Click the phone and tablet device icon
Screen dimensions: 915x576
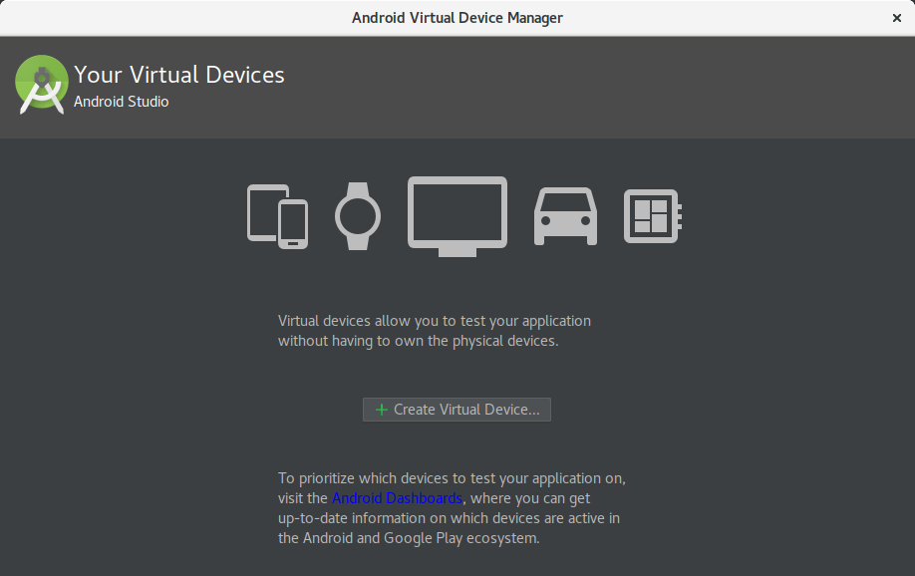278,216
